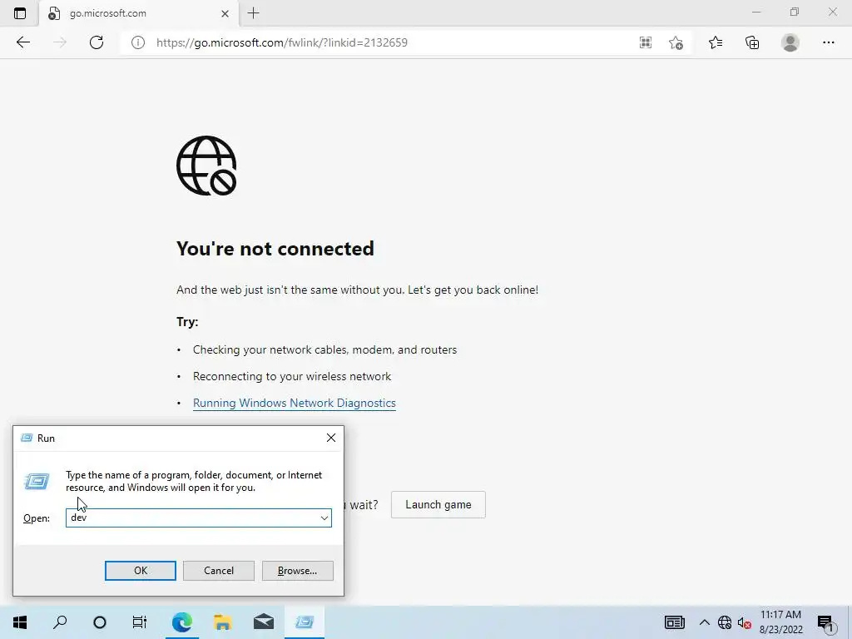Click the Open text field in Run

[193, 518]
